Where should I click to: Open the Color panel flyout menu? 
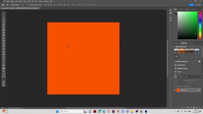pos(202,9)
